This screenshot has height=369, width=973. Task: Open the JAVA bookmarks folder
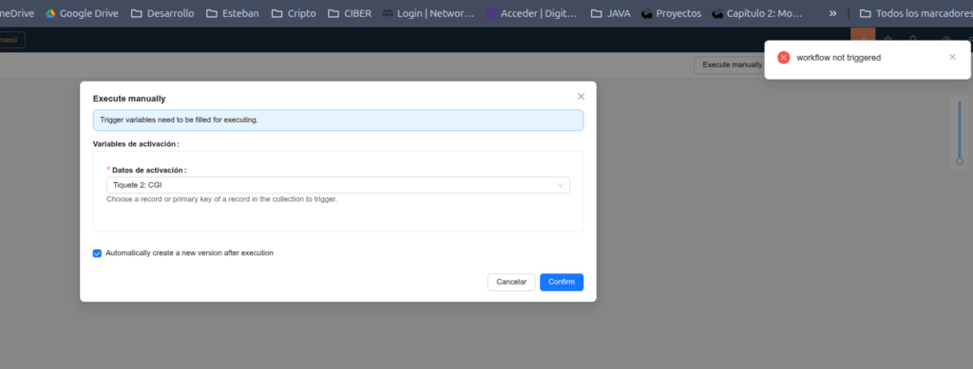tap(611, 13)
